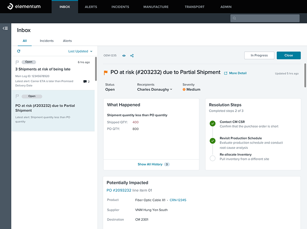
Task: Click the magnifier icon in search bar
Action: (x=234, y=18)
